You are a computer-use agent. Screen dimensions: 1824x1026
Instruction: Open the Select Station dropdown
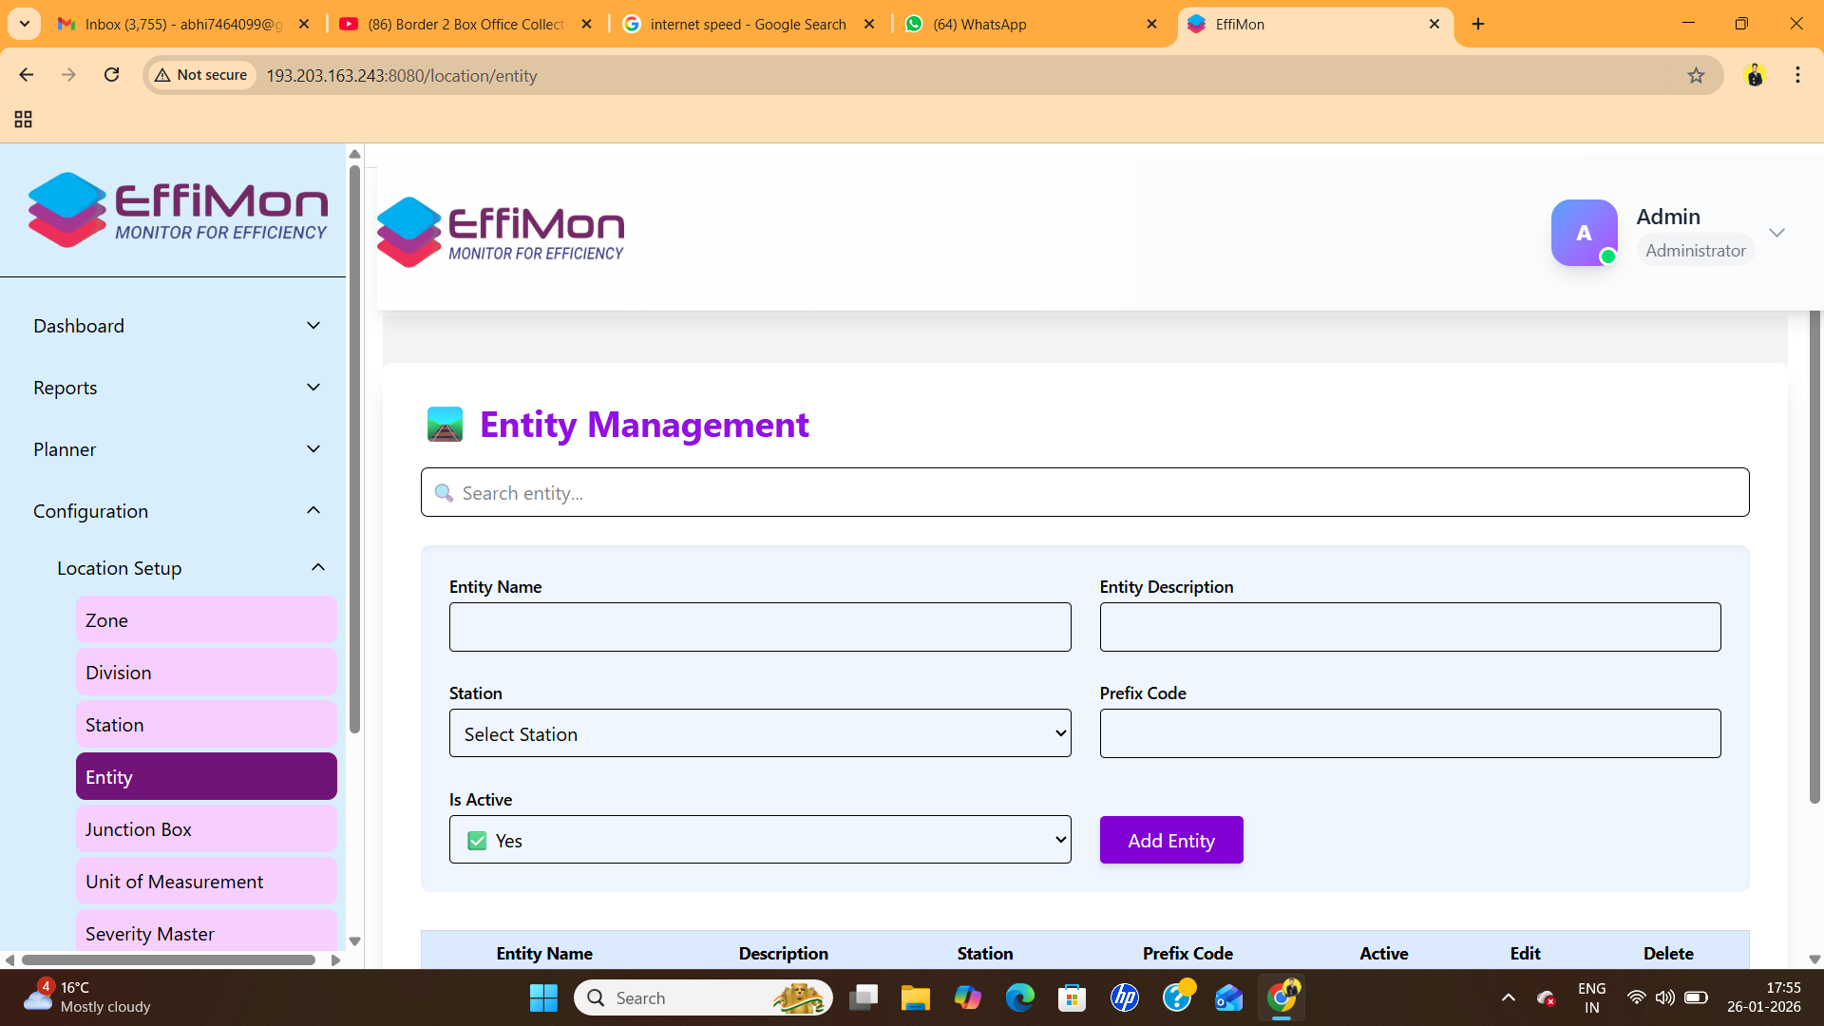pos(759,733)
